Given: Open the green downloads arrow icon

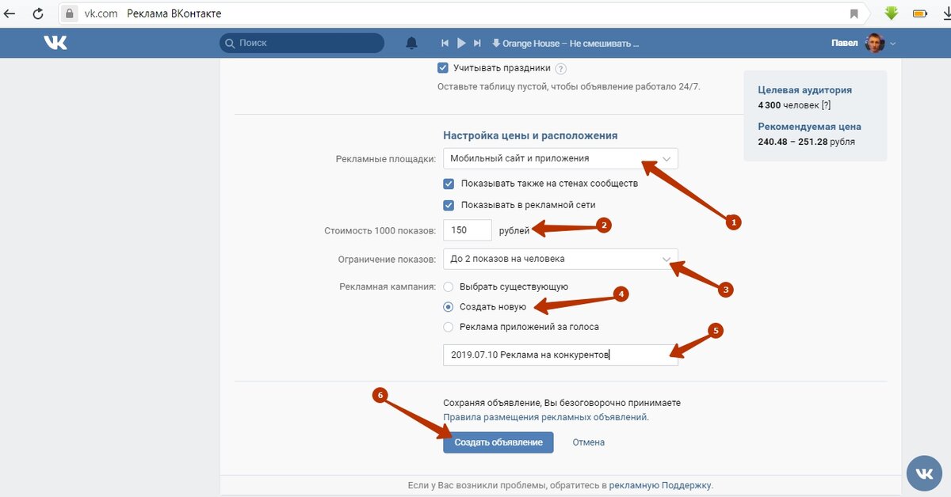Looking at the screenshot, I should point(892,13).
